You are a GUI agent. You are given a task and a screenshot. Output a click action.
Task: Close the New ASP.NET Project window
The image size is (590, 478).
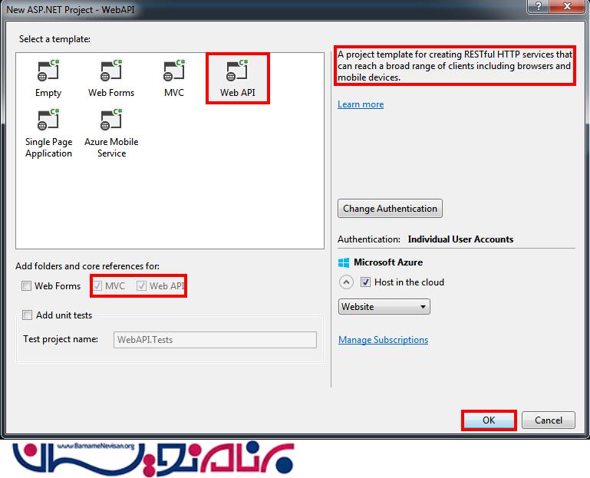[x=568, y=6]
